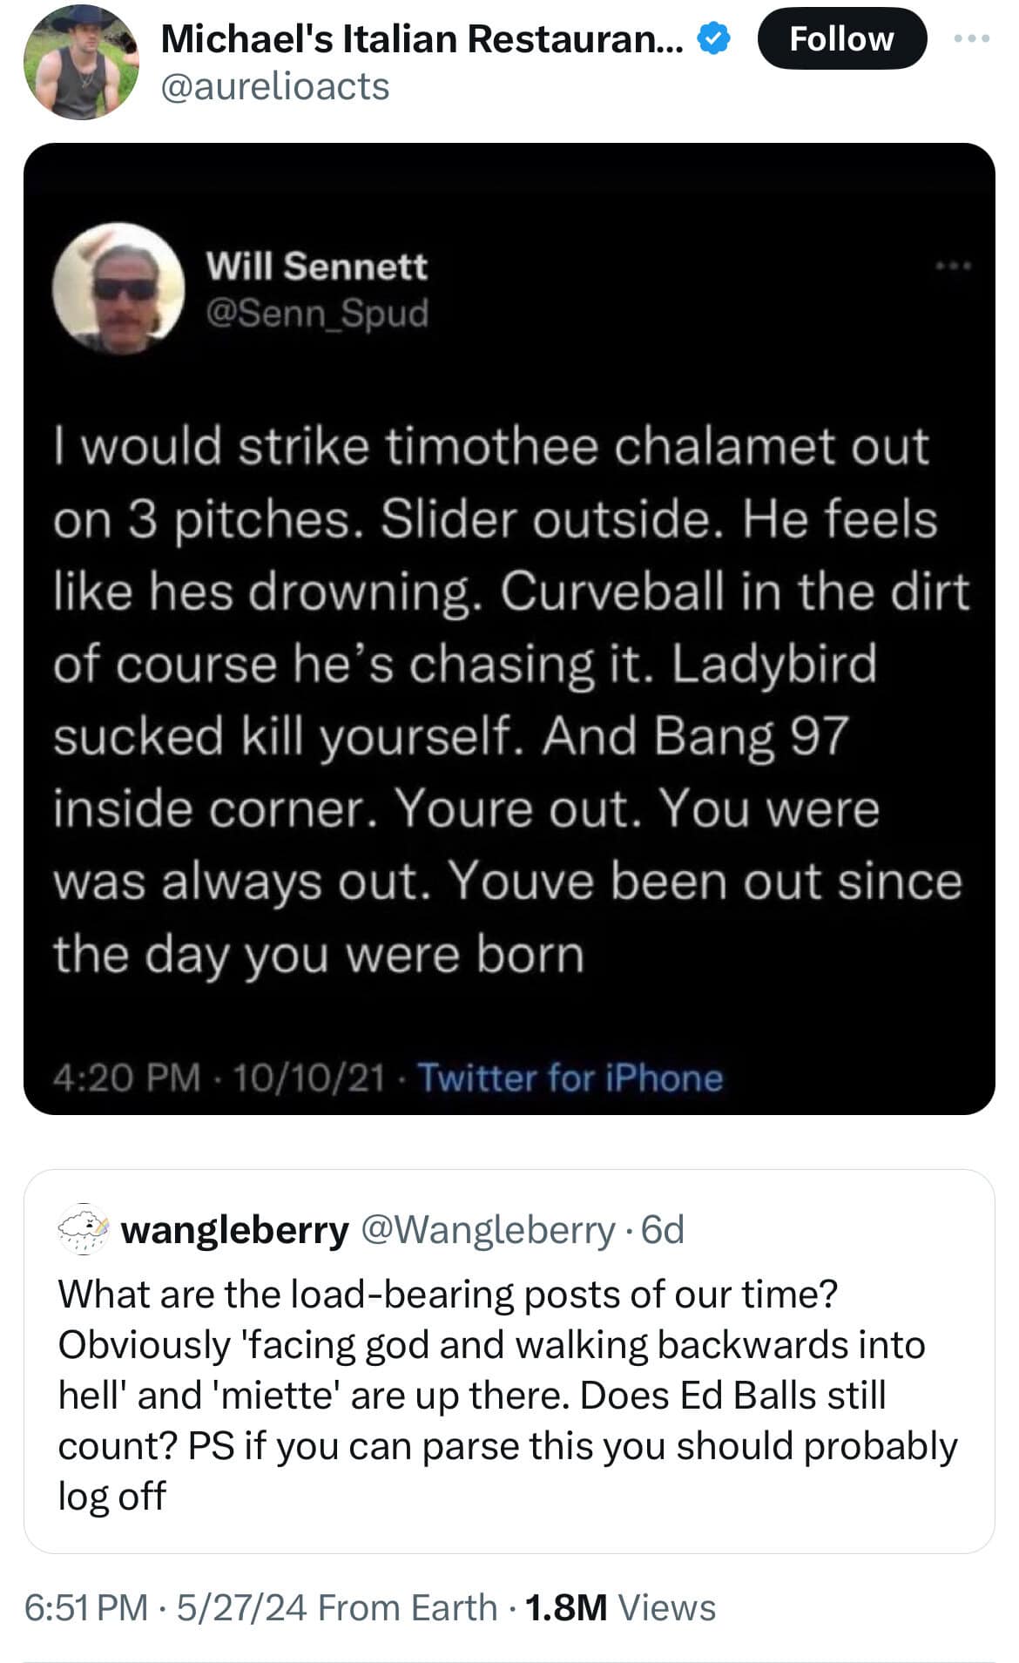Open the tweet's three-dot more menu
Screen dimensions: 1019x1663
coord(972,39)
